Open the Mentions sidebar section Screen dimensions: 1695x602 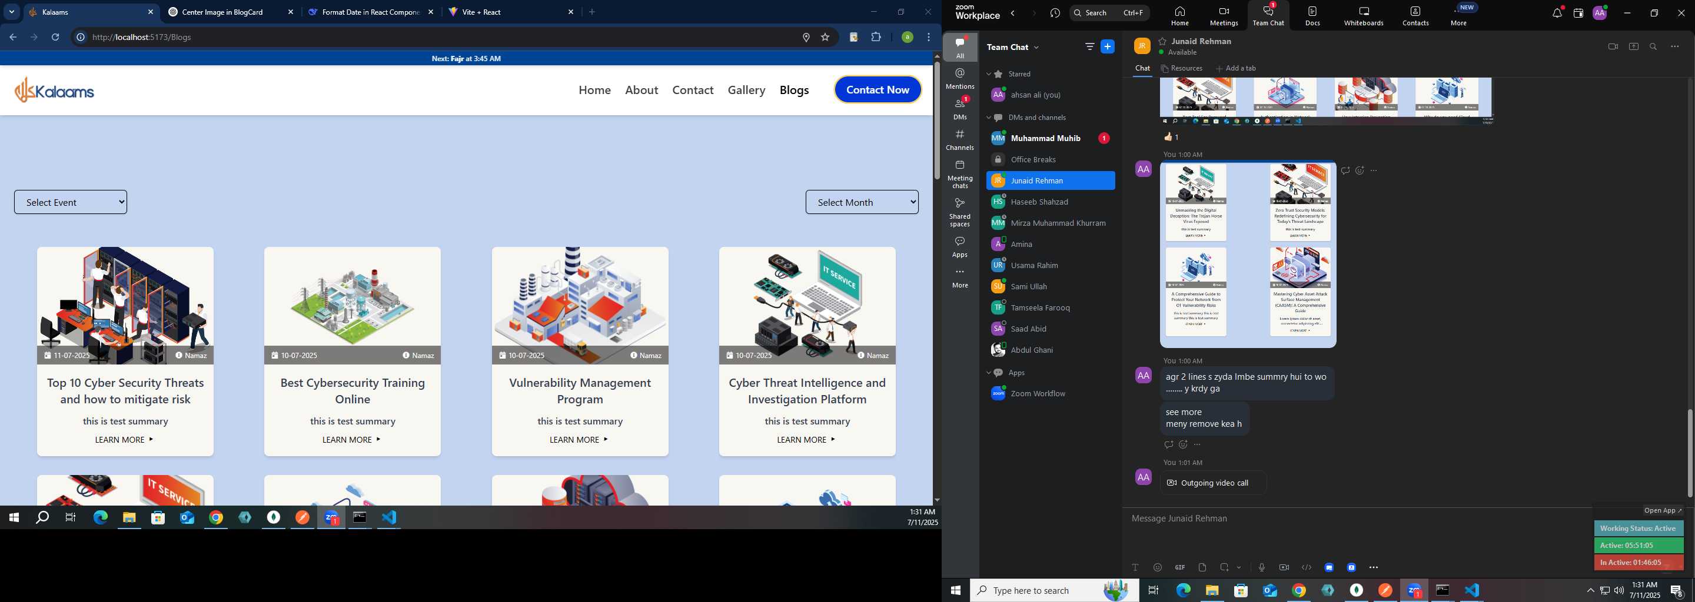pos(960,78)
